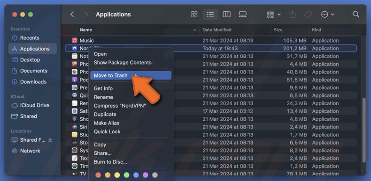Select the NordVPN app icon

pos(75,48)
